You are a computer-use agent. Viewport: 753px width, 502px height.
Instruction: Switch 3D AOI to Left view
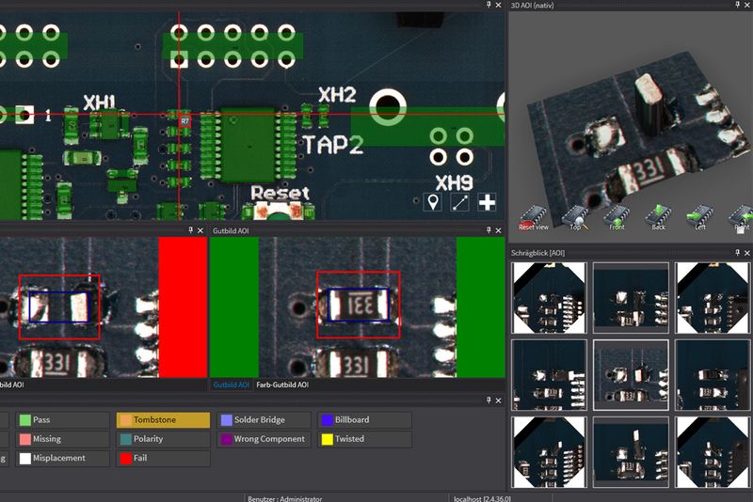pos(700,217)
